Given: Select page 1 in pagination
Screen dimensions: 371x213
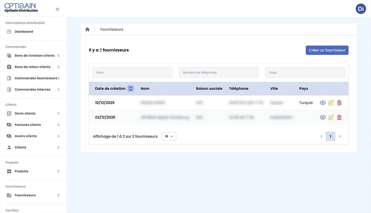Looking at the screenshot, I should [330, 136].
